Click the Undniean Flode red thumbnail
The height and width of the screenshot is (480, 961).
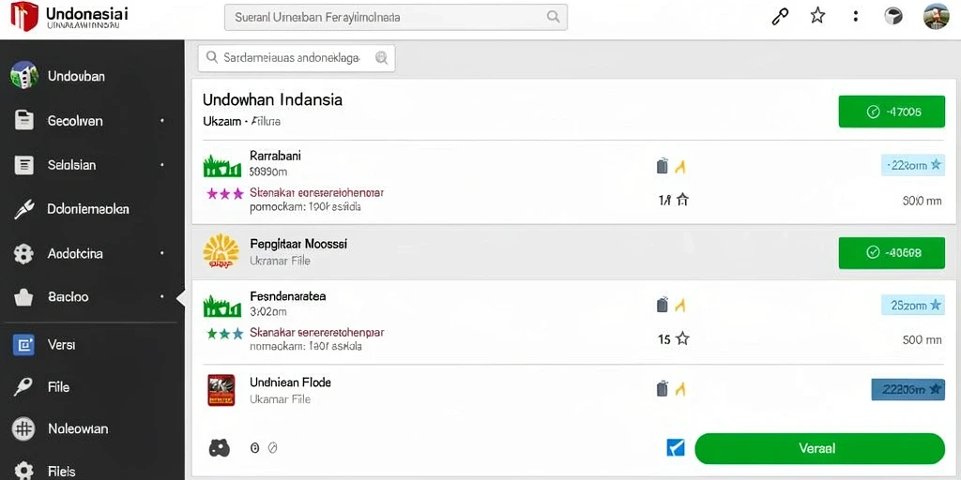pos(221,391)
